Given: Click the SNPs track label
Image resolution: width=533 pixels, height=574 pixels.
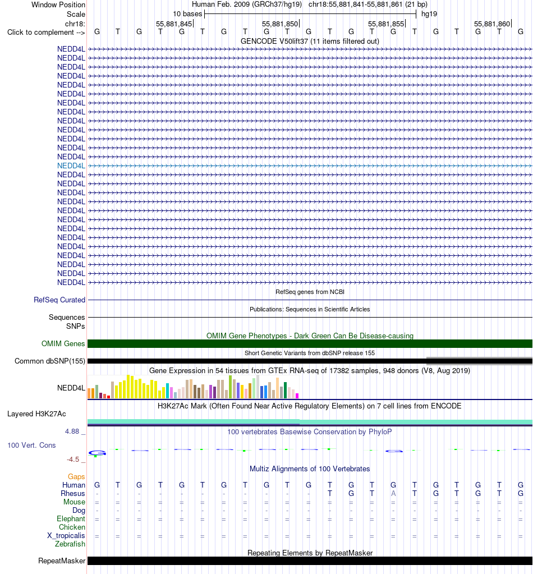Looking at the screenshot, I should [75, 326].
